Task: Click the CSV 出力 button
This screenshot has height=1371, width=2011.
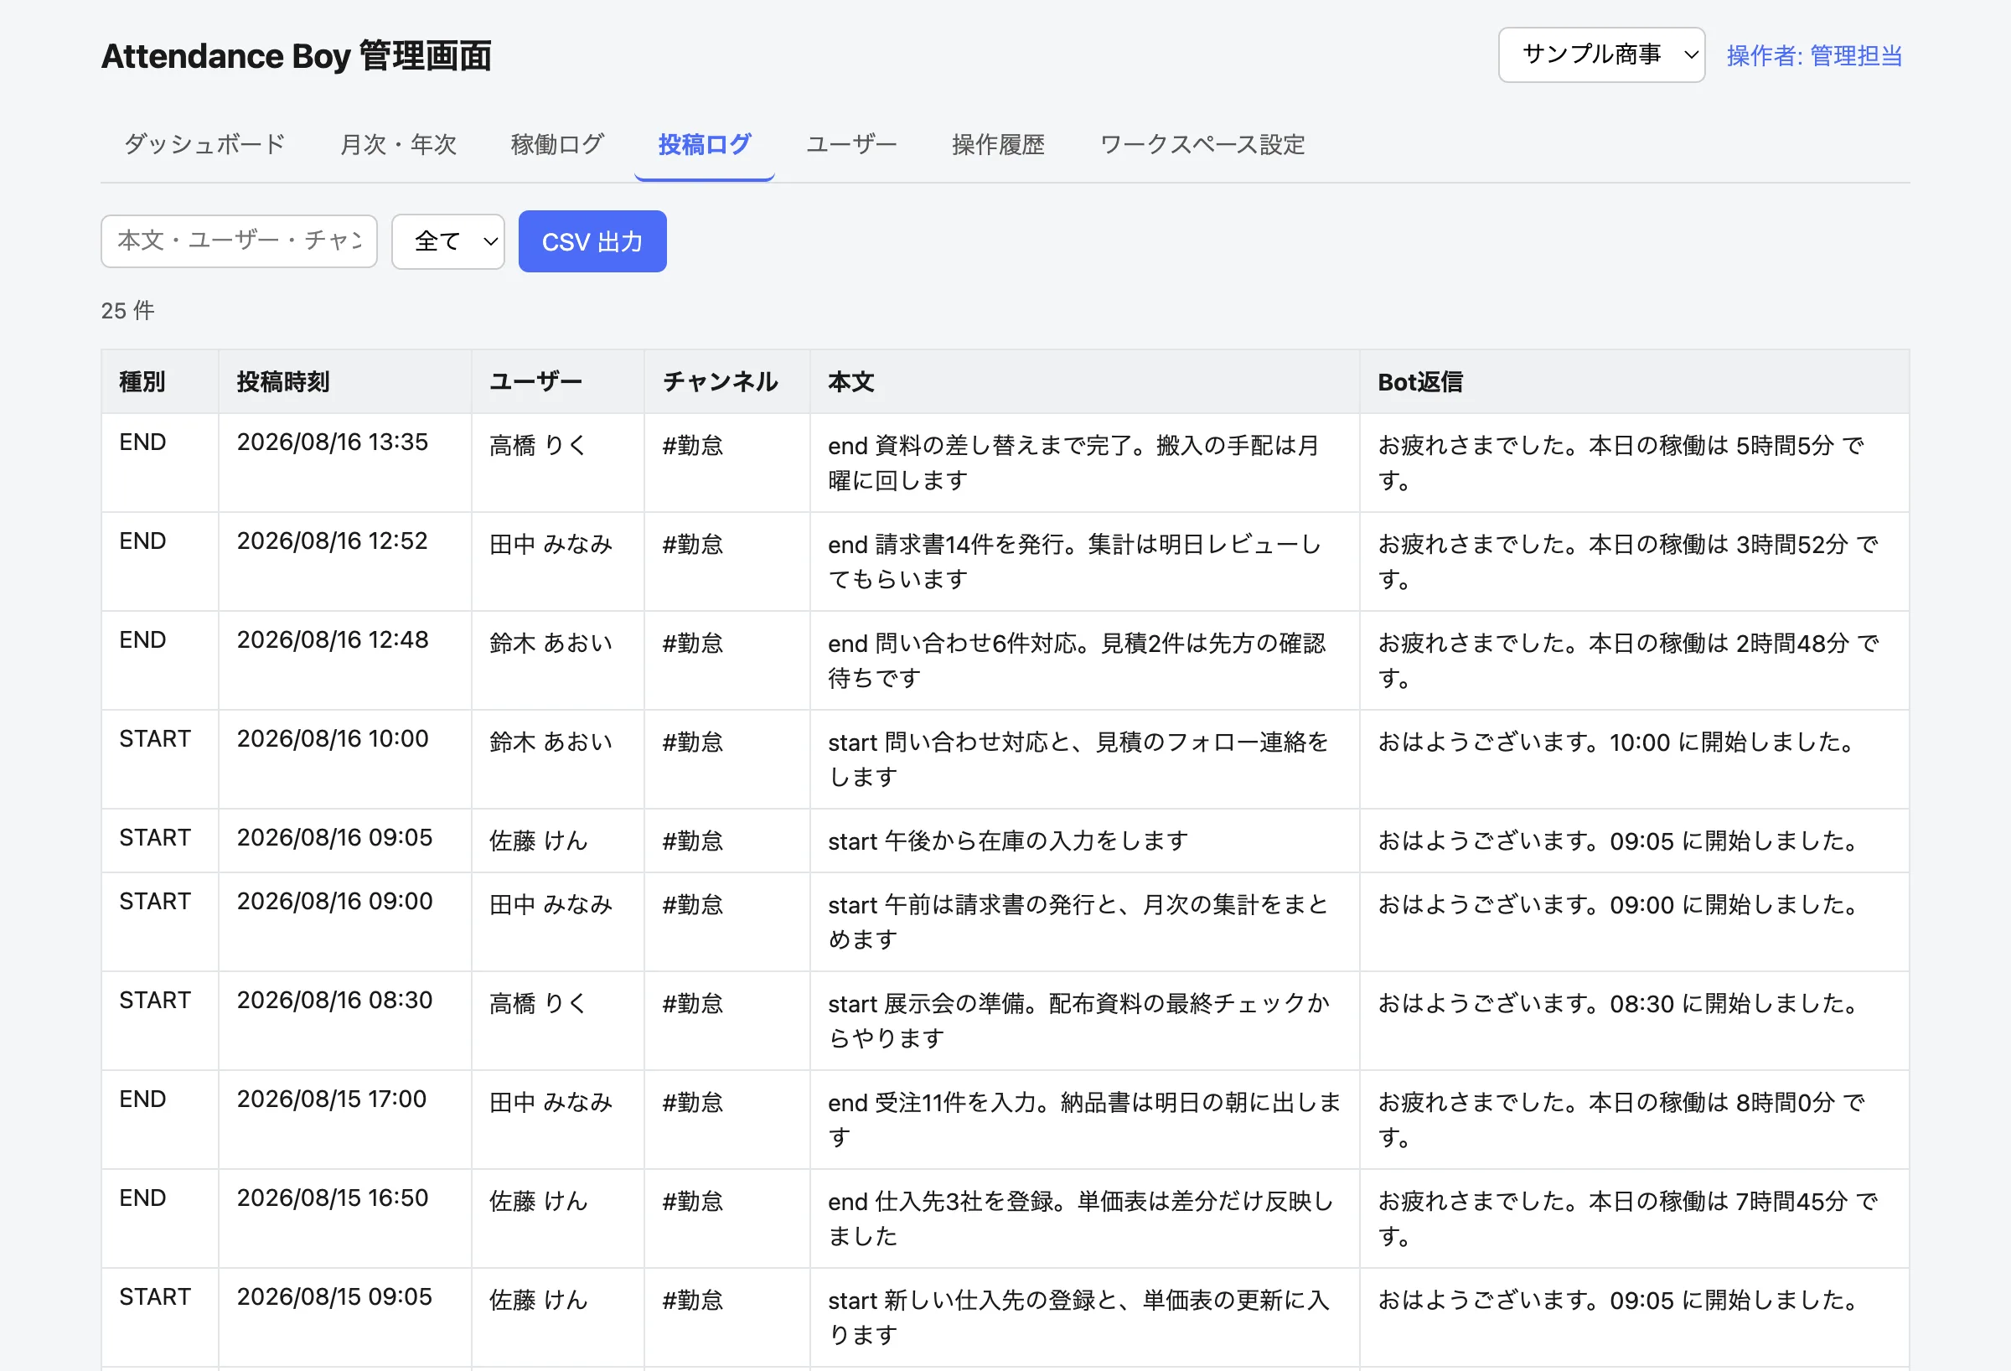Action: [592, 241]
